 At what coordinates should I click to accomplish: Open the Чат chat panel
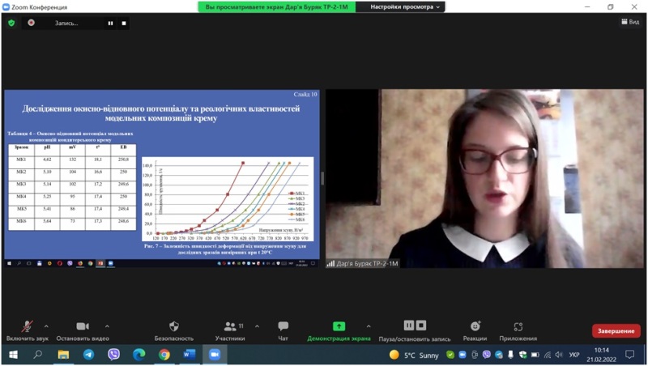tap(283, 327)
